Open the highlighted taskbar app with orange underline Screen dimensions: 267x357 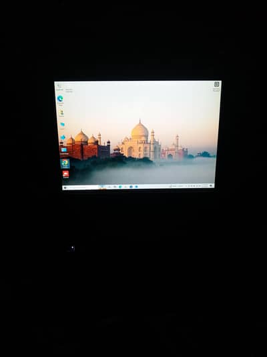point(102,187)
